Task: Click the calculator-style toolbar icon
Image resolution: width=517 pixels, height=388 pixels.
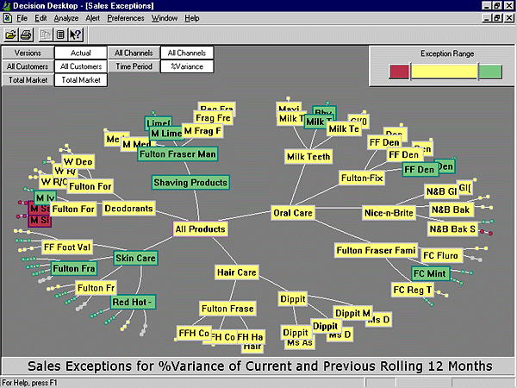Action: [x=60, y=34]
